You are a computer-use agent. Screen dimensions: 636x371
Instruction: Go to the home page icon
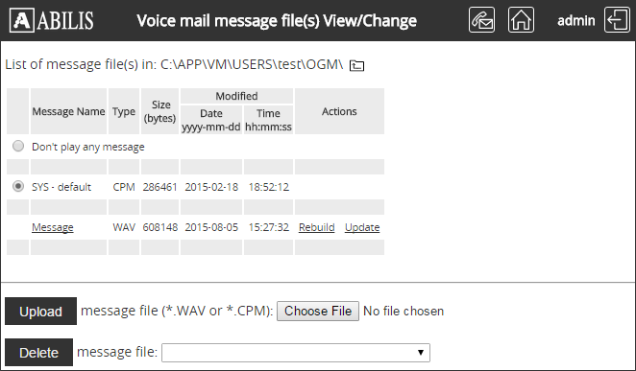pyautogui.click(x=521, y=20)
